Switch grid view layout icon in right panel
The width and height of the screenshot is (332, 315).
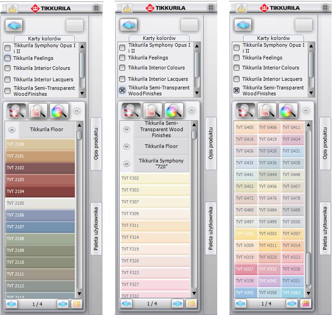(x=306, y=304)
